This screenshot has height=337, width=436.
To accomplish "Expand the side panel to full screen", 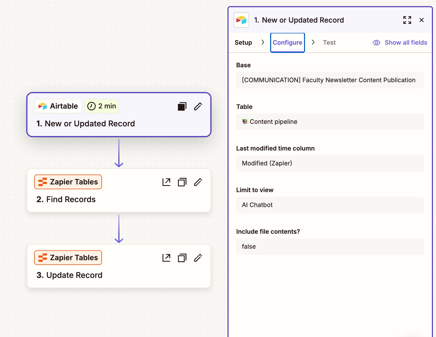I will point(407,20).
